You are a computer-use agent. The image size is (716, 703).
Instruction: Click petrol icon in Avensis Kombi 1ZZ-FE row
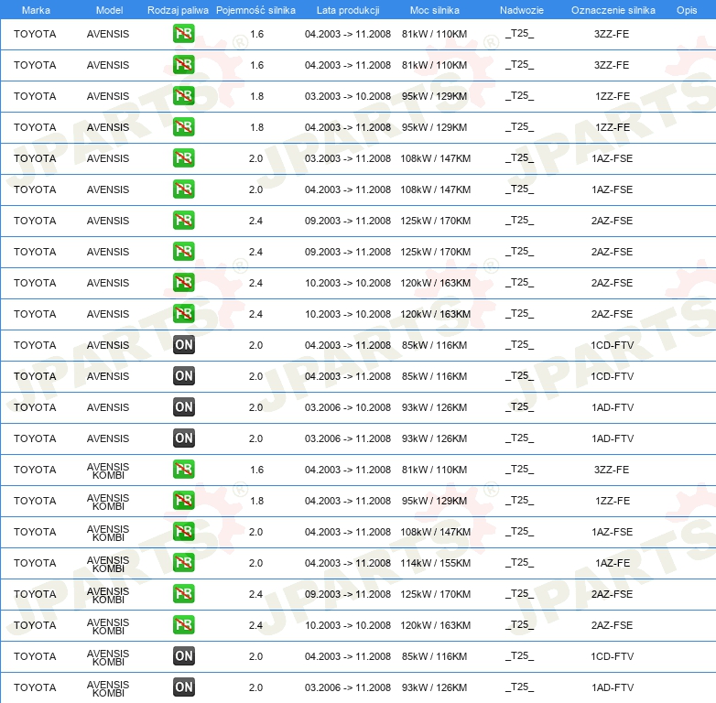(x=183, y=501)
